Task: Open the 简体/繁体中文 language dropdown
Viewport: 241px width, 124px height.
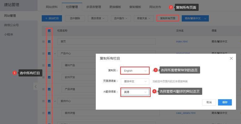Action: tap(195, 18)
